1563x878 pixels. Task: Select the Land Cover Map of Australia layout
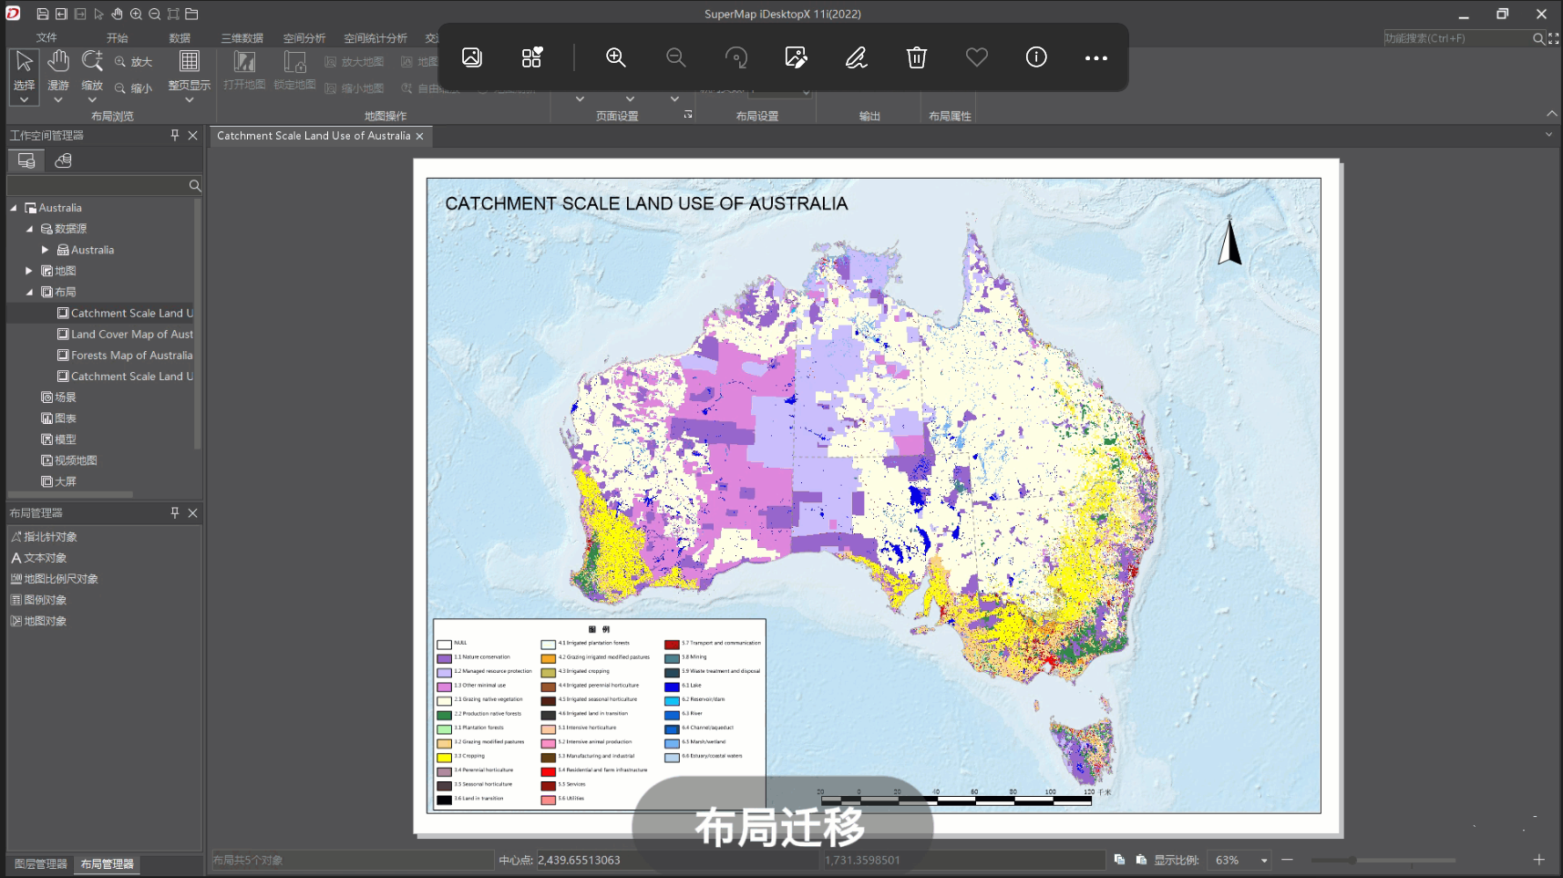point(125,335)
